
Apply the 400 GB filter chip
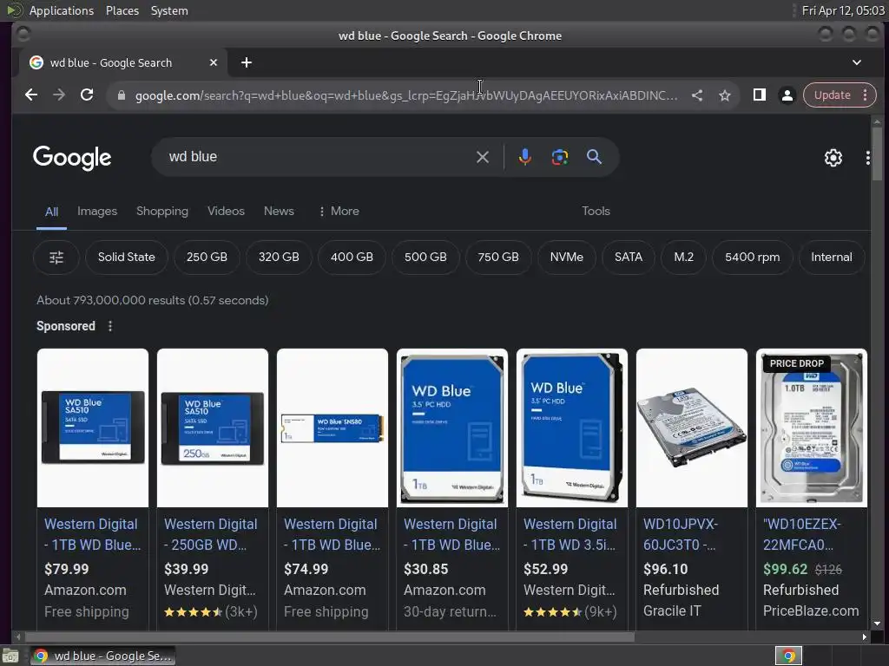pos(352,257)
